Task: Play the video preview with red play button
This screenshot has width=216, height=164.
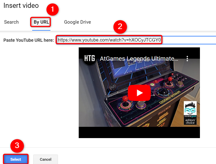Action: point(139,93)
